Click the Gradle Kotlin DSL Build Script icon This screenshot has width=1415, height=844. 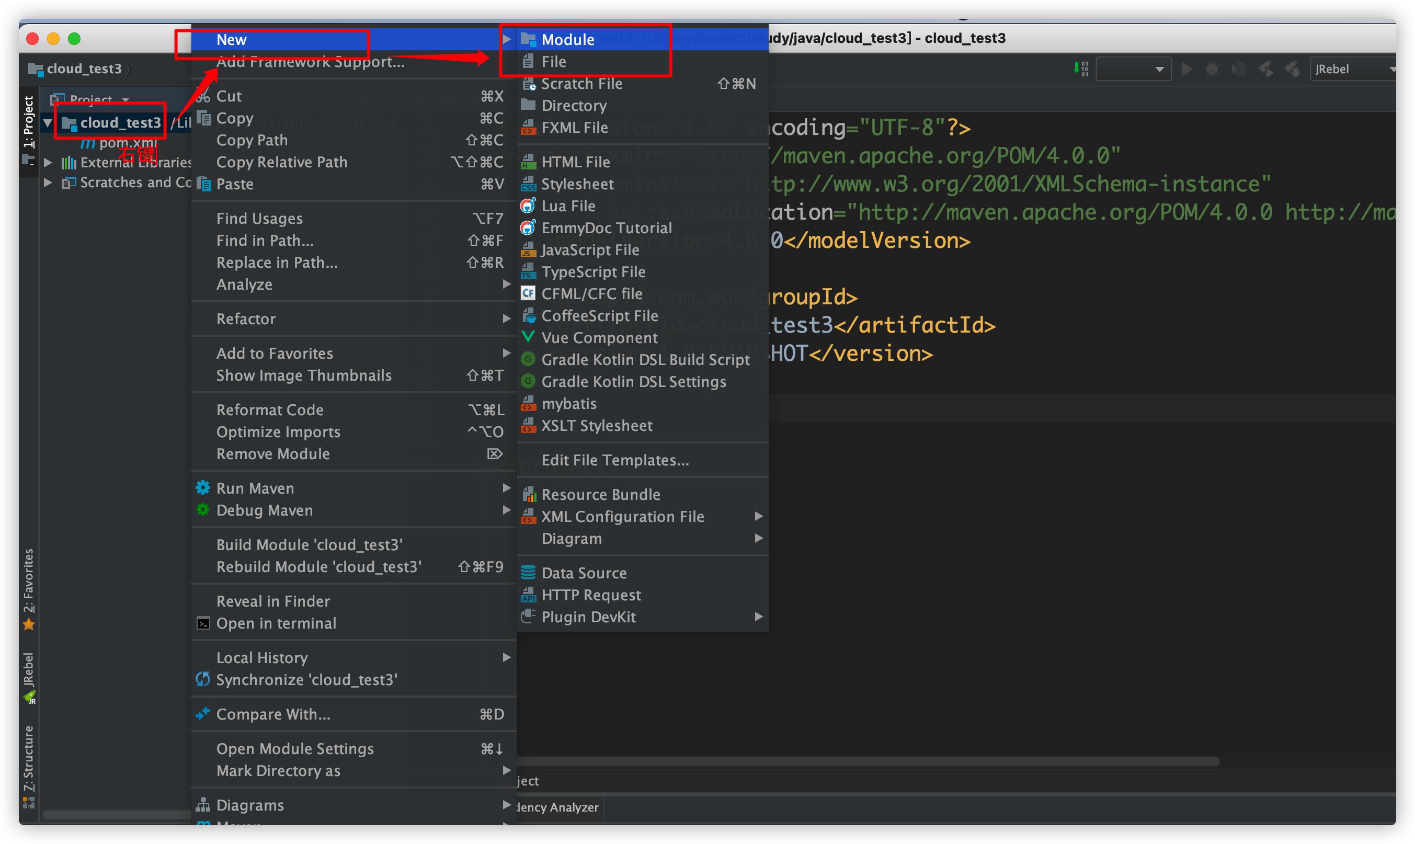528,359
